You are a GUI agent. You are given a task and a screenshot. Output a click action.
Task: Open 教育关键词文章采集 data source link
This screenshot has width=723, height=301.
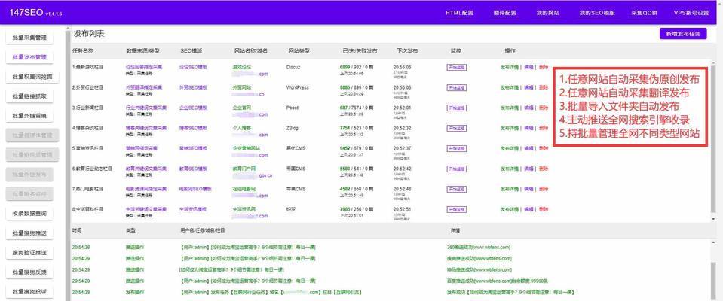(x=146, y=169)
